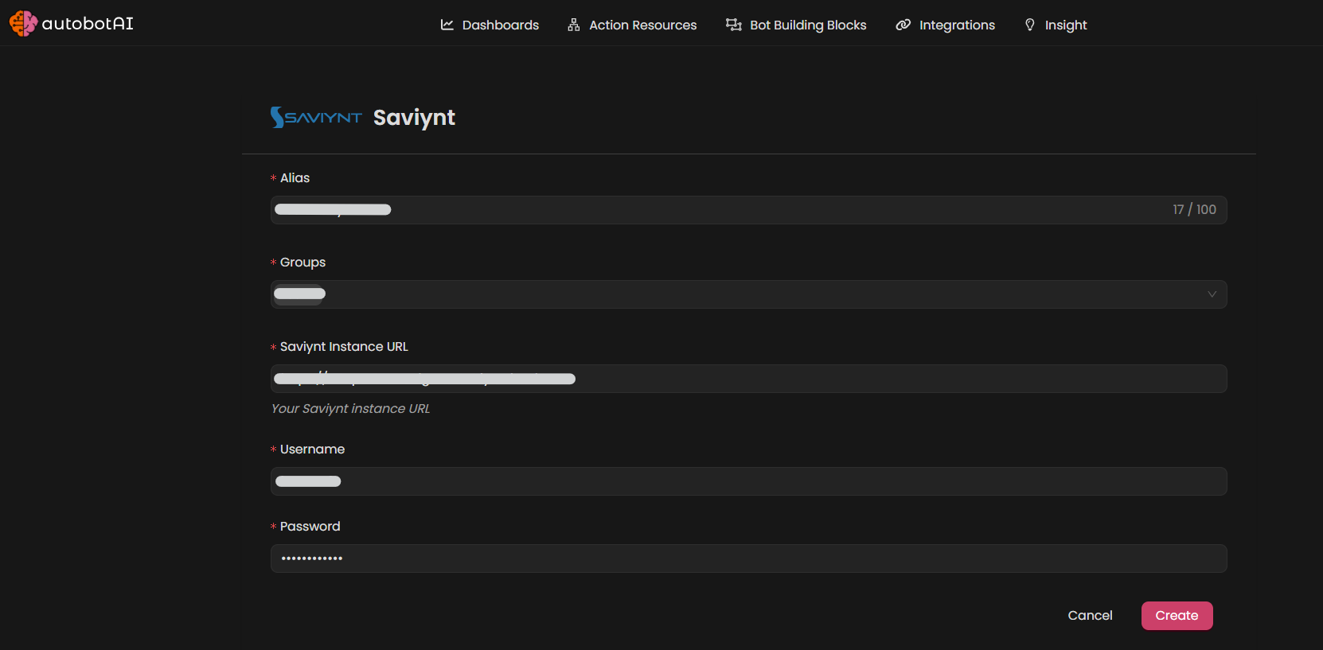
Task: Click the Action Resources hierarchy icon
Action: click(x=573, y=25)
